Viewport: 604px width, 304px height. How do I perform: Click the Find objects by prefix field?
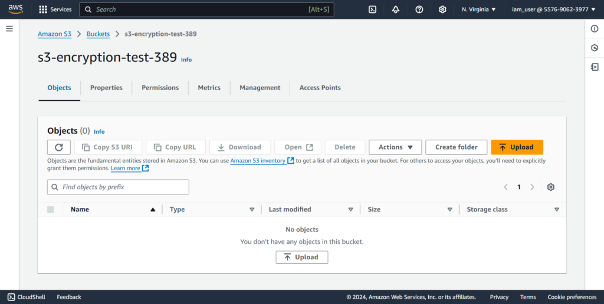click(x=118, y=187)
